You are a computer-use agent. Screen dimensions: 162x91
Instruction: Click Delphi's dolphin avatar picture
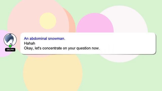point(10,40)
